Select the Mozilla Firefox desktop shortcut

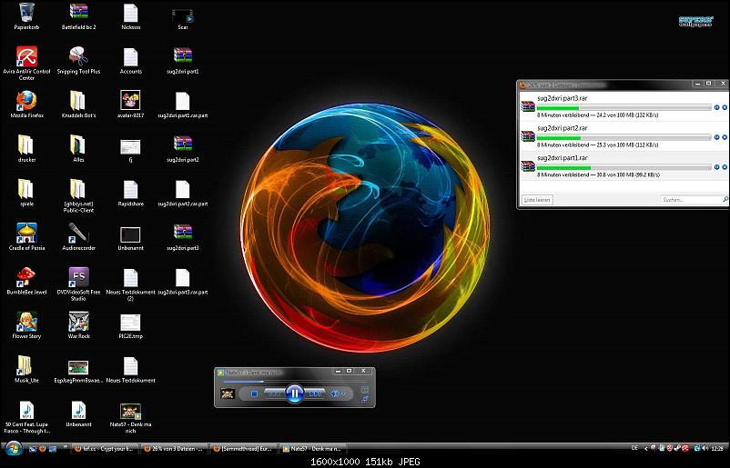point(26,105)
